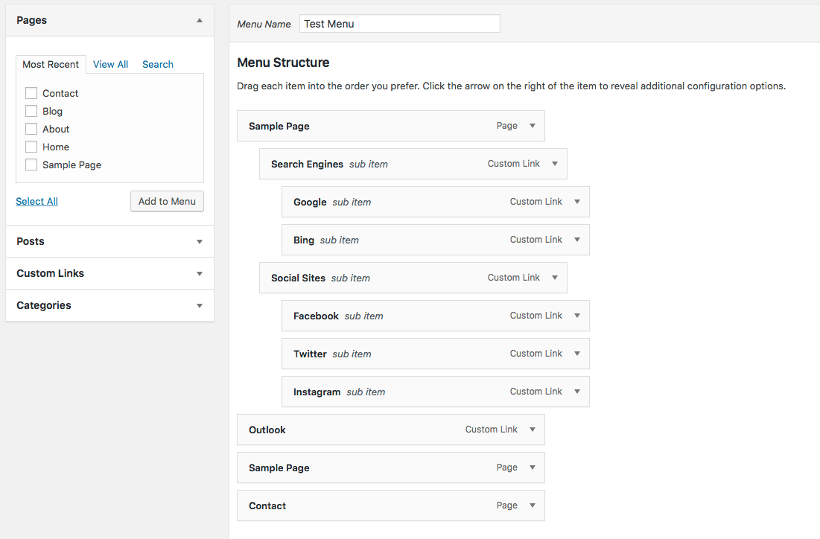820x539 pixels.
Task: Expand the Categories panel
Action: click(x=199, y=306)
